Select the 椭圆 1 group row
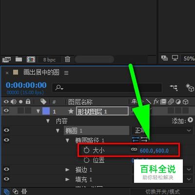The height and width of the screenshot is (195, 195). pyautogui.click(x=97, y=131)
